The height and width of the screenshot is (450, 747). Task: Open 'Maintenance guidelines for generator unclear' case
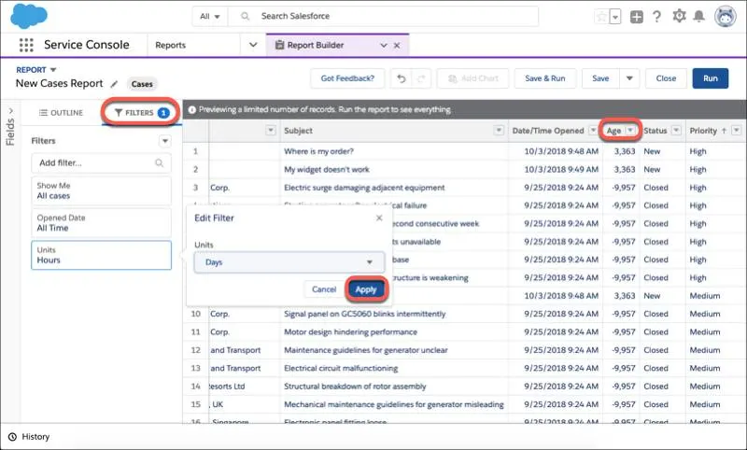366,350
